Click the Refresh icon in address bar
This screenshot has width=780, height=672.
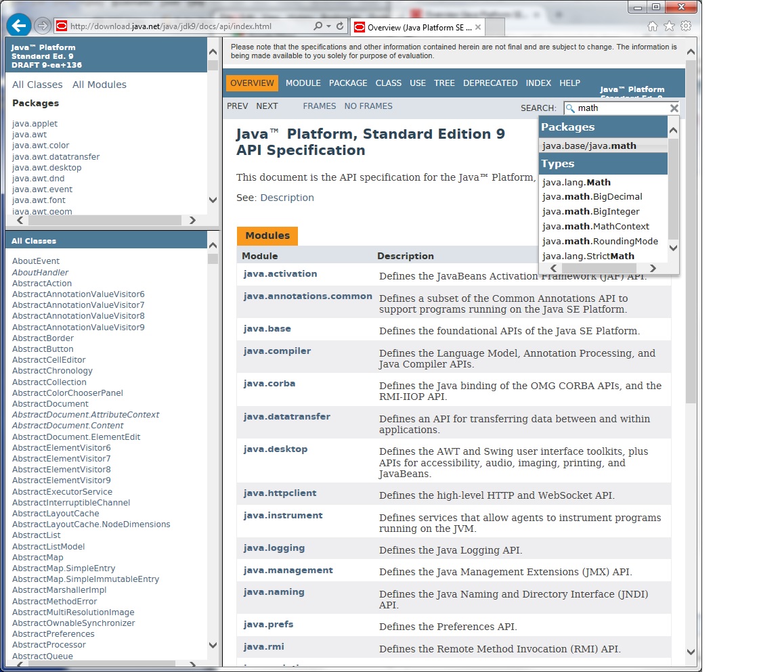point(340,26)
